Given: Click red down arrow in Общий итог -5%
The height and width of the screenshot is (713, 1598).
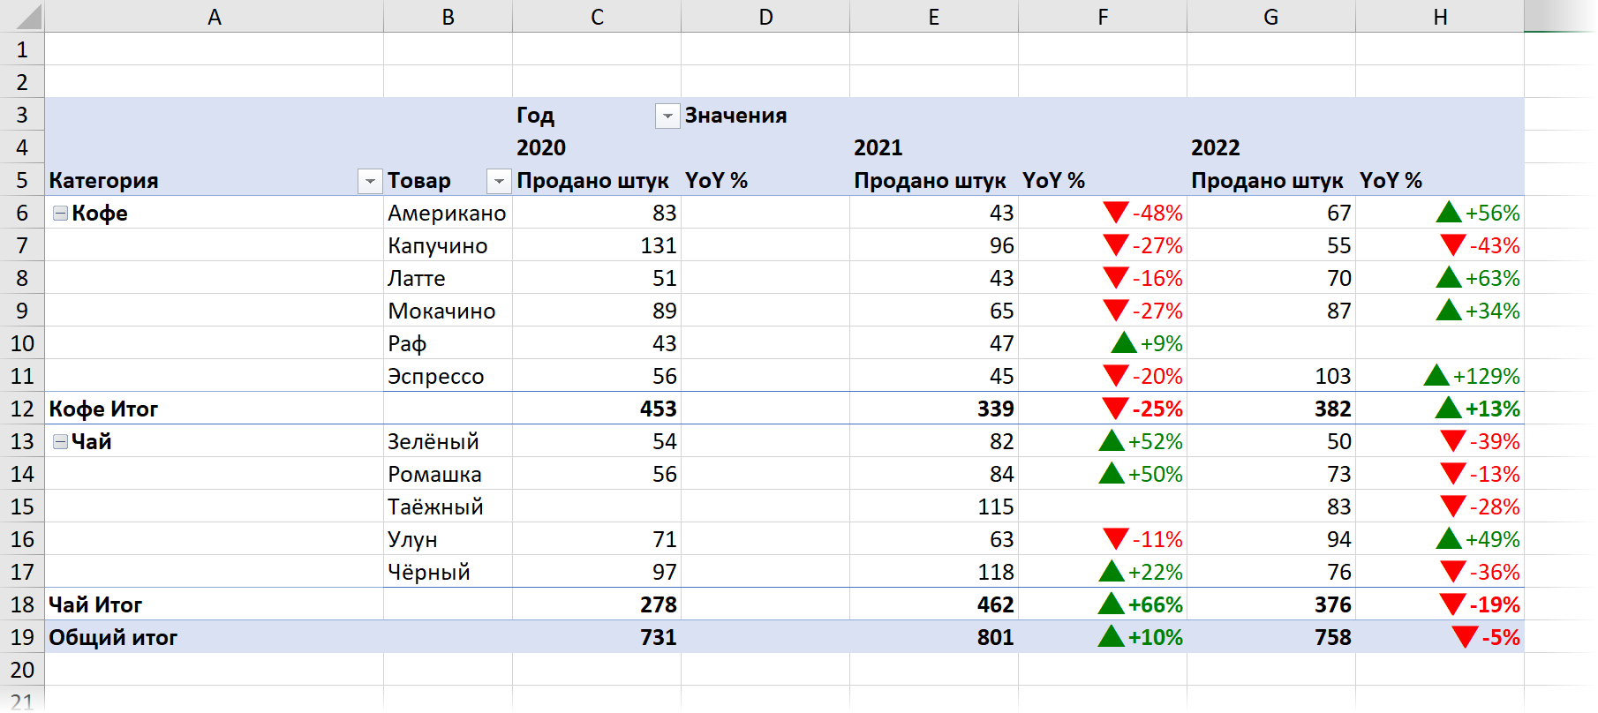Looking at the screenshot, I should click(1464, 637).
